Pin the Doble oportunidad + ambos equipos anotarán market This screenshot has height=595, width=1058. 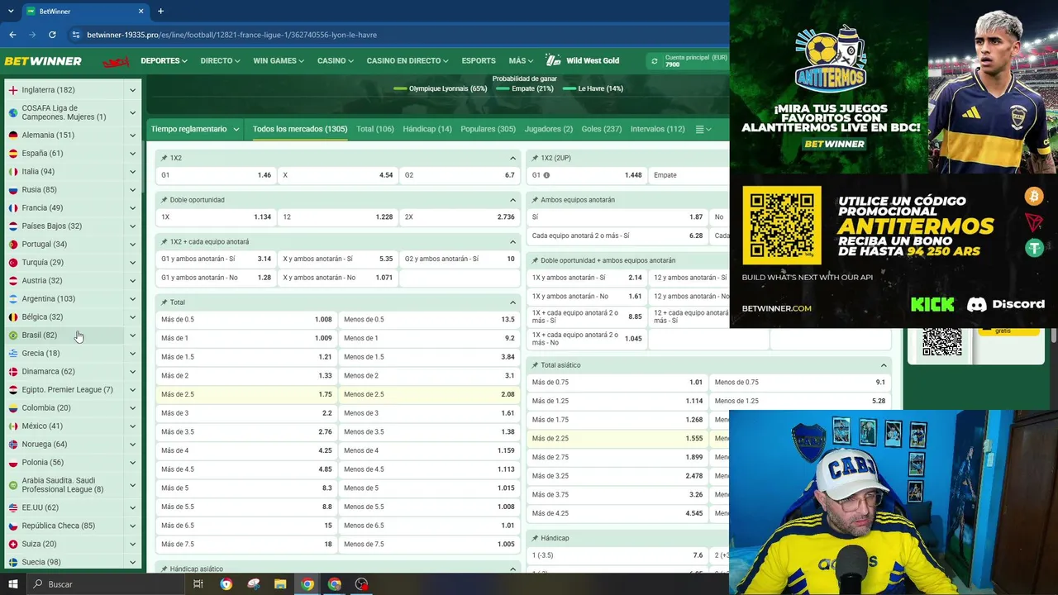[x=536, y=260]
